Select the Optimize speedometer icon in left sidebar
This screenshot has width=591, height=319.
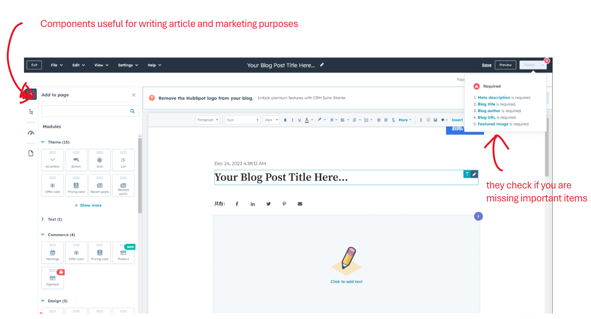pyautogui.click(x=31, y=133)
